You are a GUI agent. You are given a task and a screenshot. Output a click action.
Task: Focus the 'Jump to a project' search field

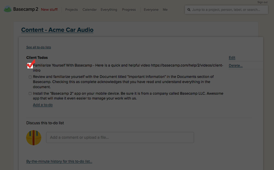click(x=226, y=10)
